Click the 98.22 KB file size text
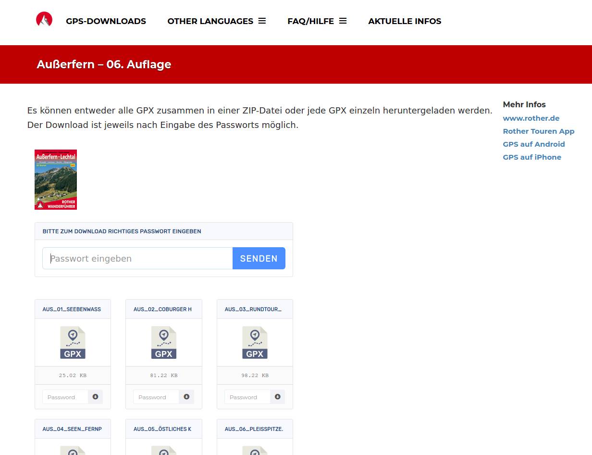Viewport: 592px width, 455px height. [255, 375]
